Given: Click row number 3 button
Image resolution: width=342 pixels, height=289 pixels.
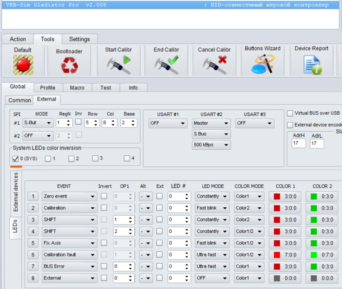Looking at the screenshot, I should [x=33, y=220].
